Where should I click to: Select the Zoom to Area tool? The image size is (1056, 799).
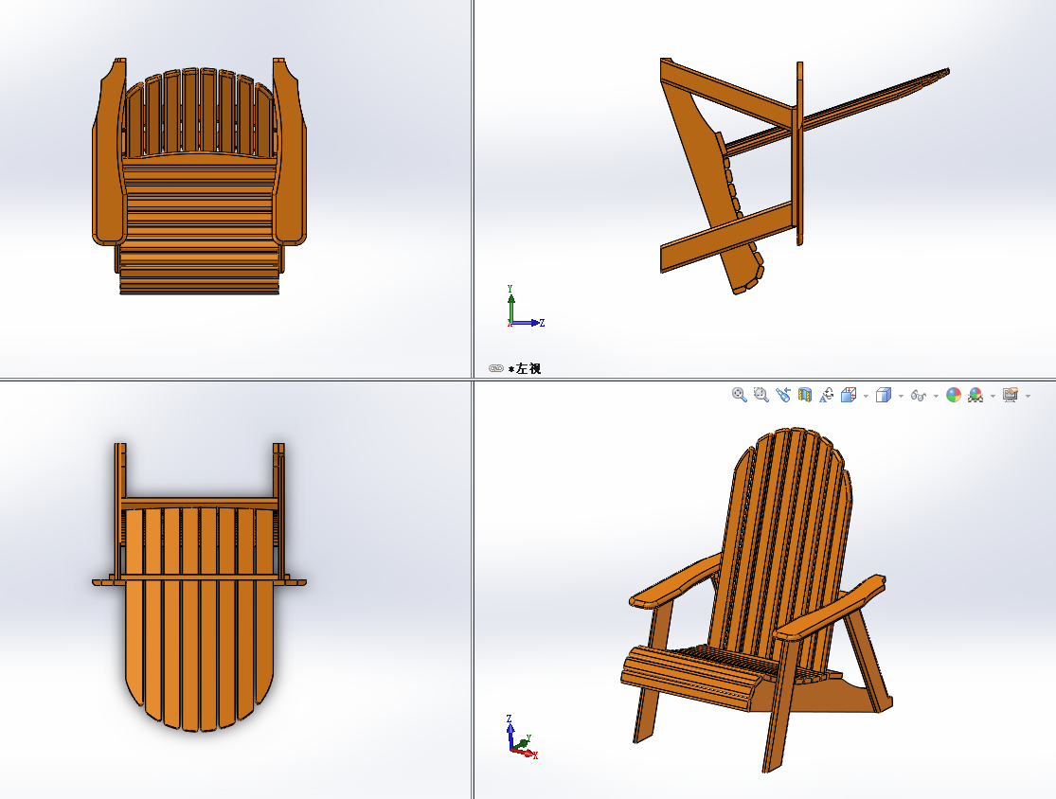coord(761,395)
